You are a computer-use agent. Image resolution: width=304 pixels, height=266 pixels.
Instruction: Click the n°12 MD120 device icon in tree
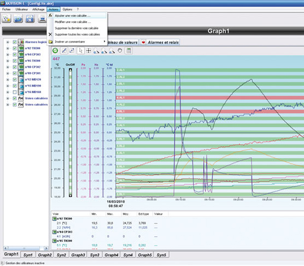[x=21, y=80]
